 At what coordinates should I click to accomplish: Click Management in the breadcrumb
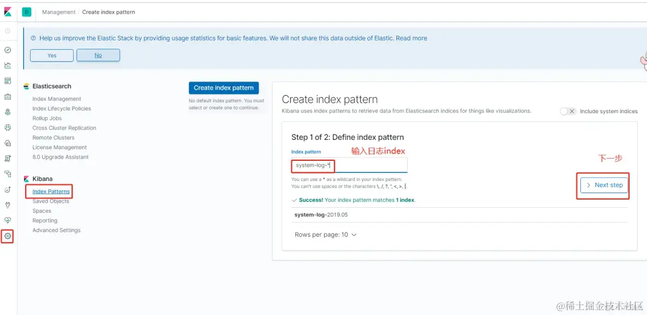(58, 12)
